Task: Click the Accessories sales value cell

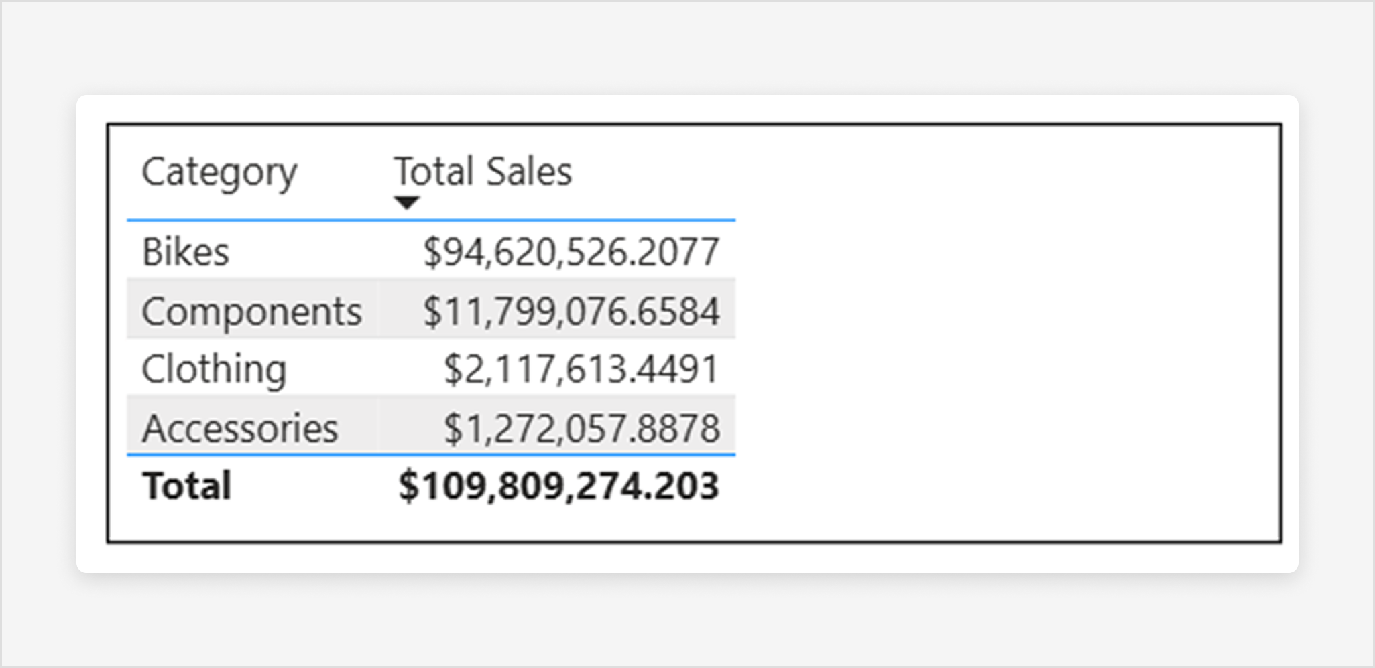Action: [x=582, y=427]
